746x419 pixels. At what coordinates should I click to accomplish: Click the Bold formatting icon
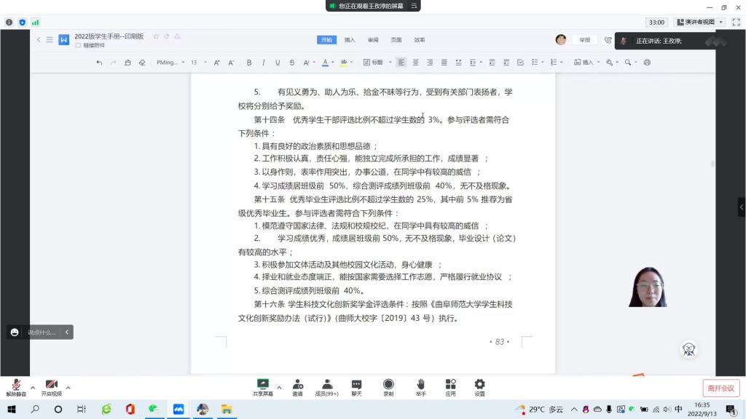(x=249, y=63)
